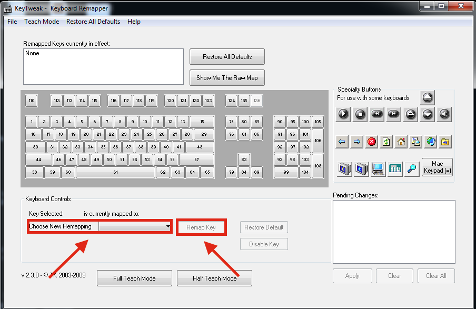Click Show Me The Raw Map
Viewport: 476px width, 309px height.
point(227,78)
